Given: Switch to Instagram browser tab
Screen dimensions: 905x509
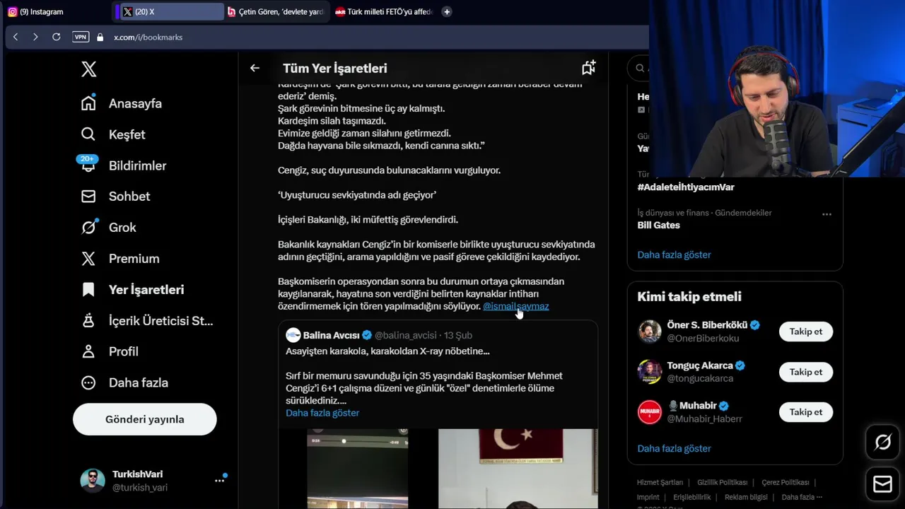Looking at the screenshot, I should click(57, 11).
